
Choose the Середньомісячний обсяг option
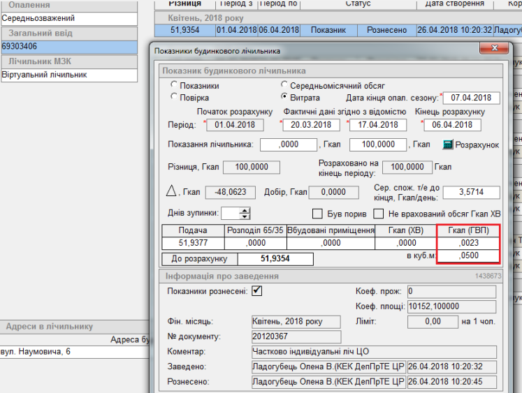284,85
